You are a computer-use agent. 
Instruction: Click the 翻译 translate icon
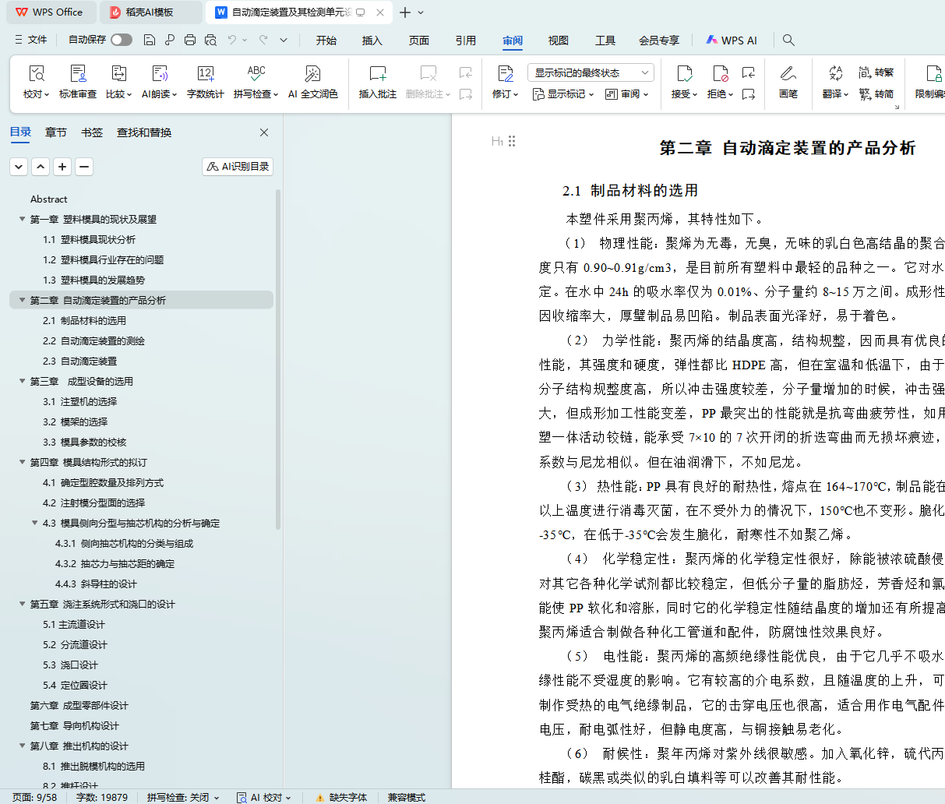(835, 74)
